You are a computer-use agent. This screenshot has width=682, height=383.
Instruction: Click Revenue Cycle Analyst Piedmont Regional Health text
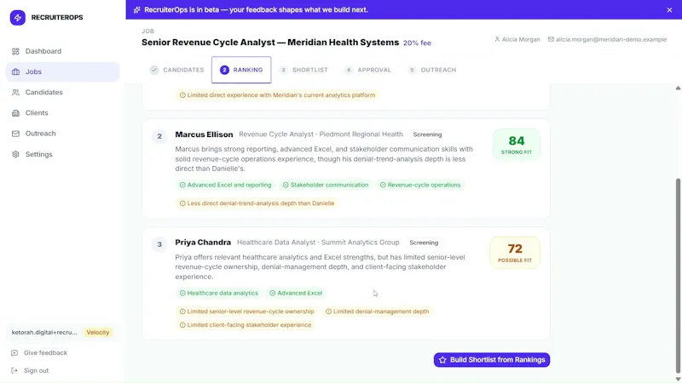321,134
